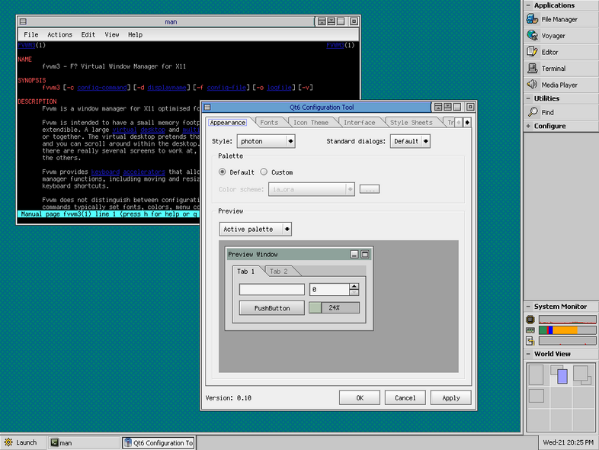This screenshot has width=599, height=450.
Task: Open the man window menu icon
Action: (x=23, y=22)
